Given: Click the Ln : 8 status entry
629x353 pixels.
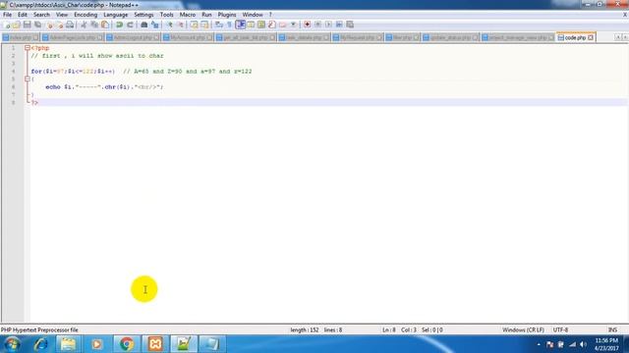Looking at the screenshot, I should coord(389,329).
